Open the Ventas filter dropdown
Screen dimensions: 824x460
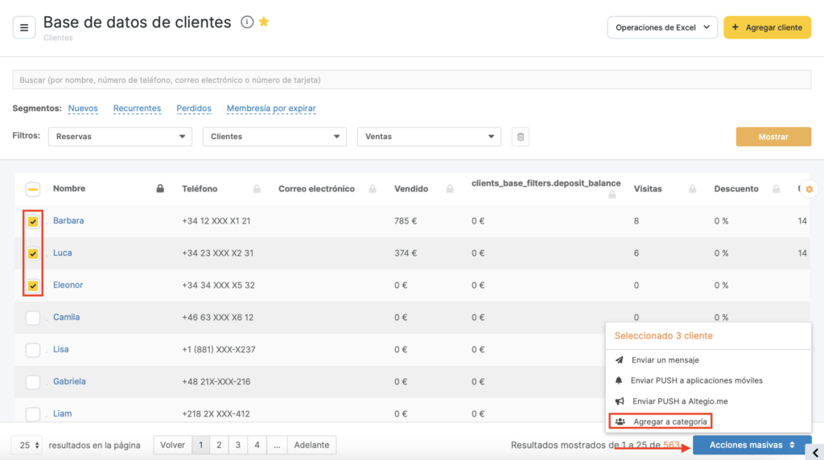tap(429, 137)
